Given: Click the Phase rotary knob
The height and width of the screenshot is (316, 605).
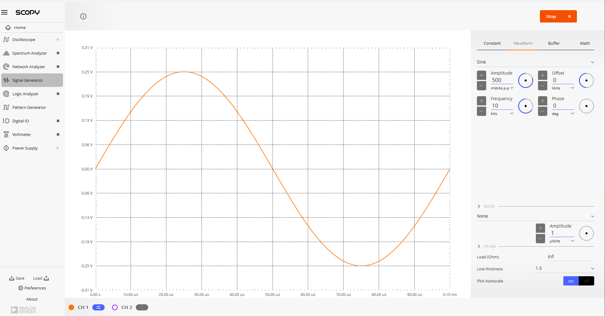Looking at the screenshot, I should click(586, 106).
